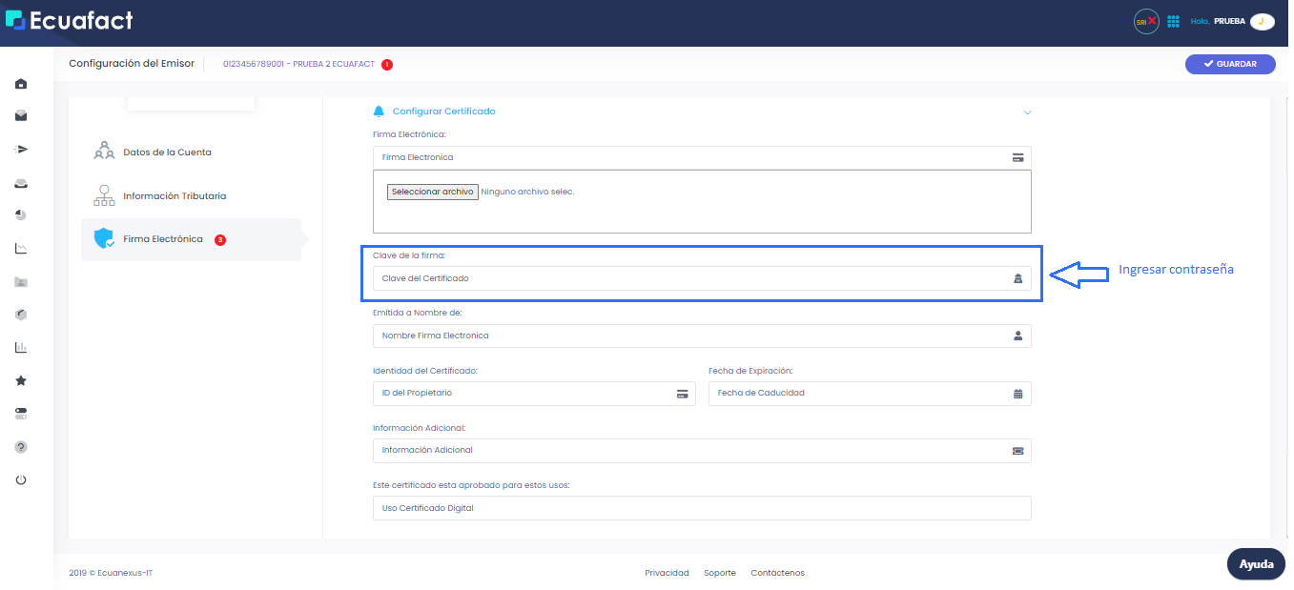Viewport: 1294px width, 590px height.
Task: Open the apps grid icon in the top bar
Action: tap(1174, 20)
